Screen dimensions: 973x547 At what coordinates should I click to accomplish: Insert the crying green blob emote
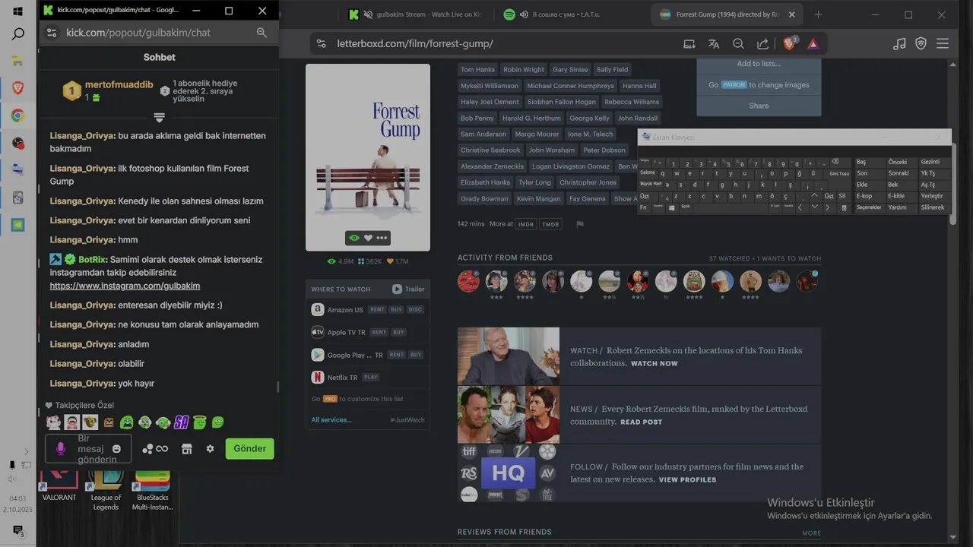pyautogui.click(x=126, y=422)
